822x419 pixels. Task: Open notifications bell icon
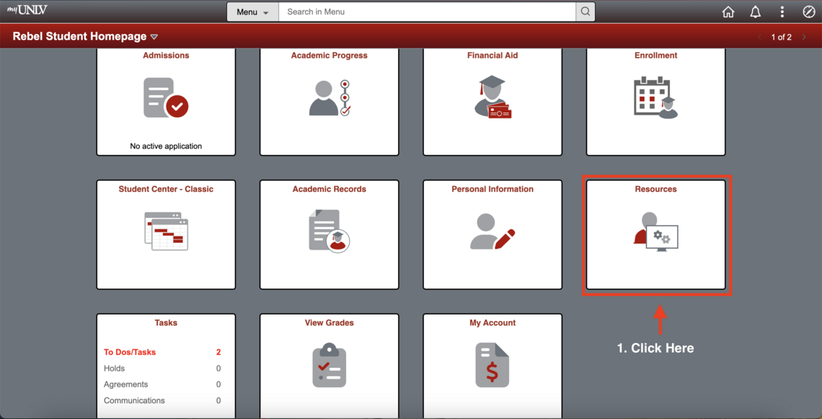(x=755, y=12)
